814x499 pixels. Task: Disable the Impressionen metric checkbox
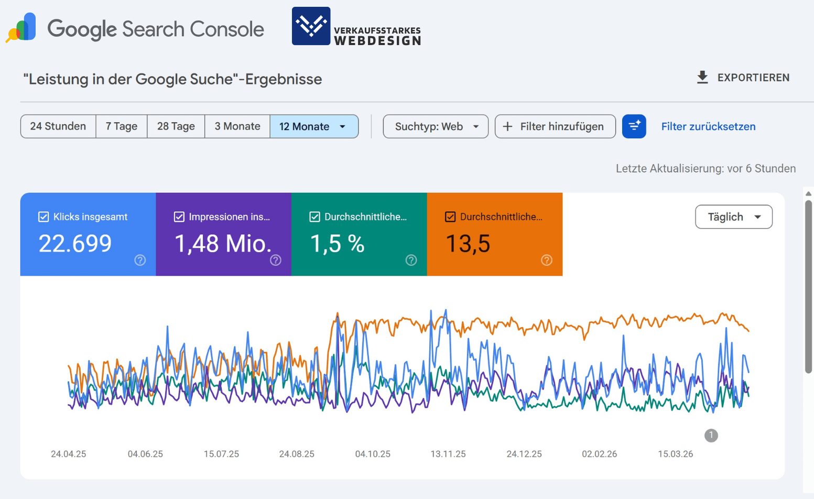coord(179,216)
